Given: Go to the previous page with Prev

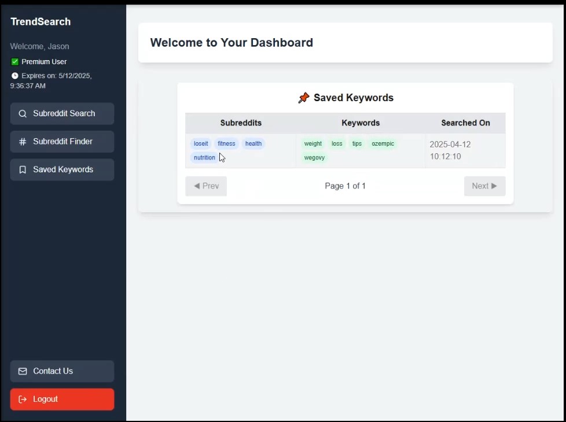Looking at the screenshot, I should (206, 186).
